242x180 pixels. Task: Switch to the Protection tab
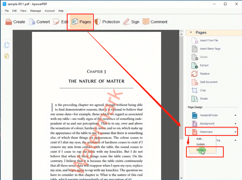coord(107,22)
